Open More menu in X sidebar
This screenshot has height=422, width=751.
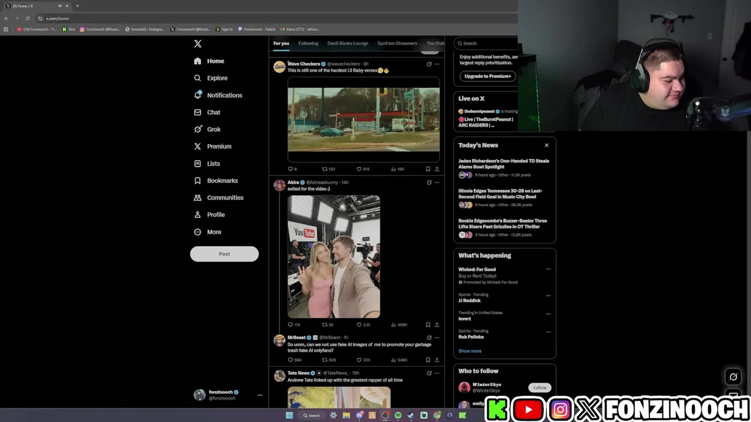click(208, 232)
